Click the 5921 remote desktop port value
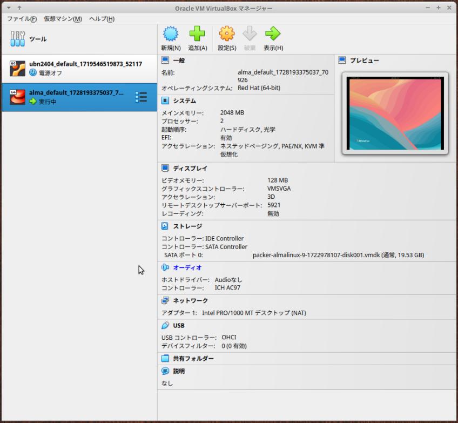This screenshot has width=458, height=423. (274, 205)
